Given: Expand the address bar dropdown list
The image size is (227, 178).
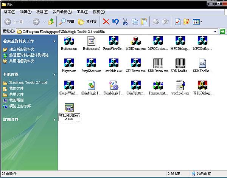Looking at the screenshot, I should (x=214, y=31).
